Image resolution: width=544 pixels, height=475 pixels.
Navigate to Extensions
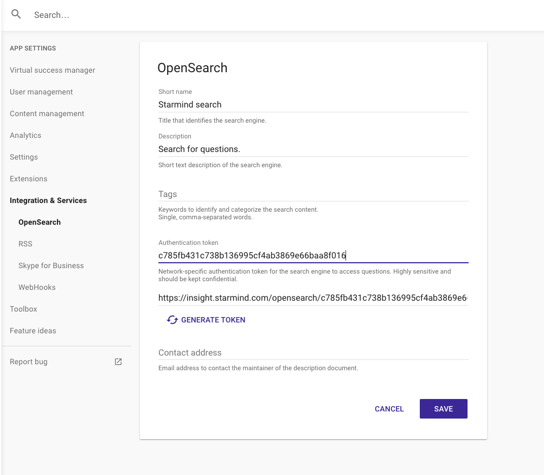point(28,179)
